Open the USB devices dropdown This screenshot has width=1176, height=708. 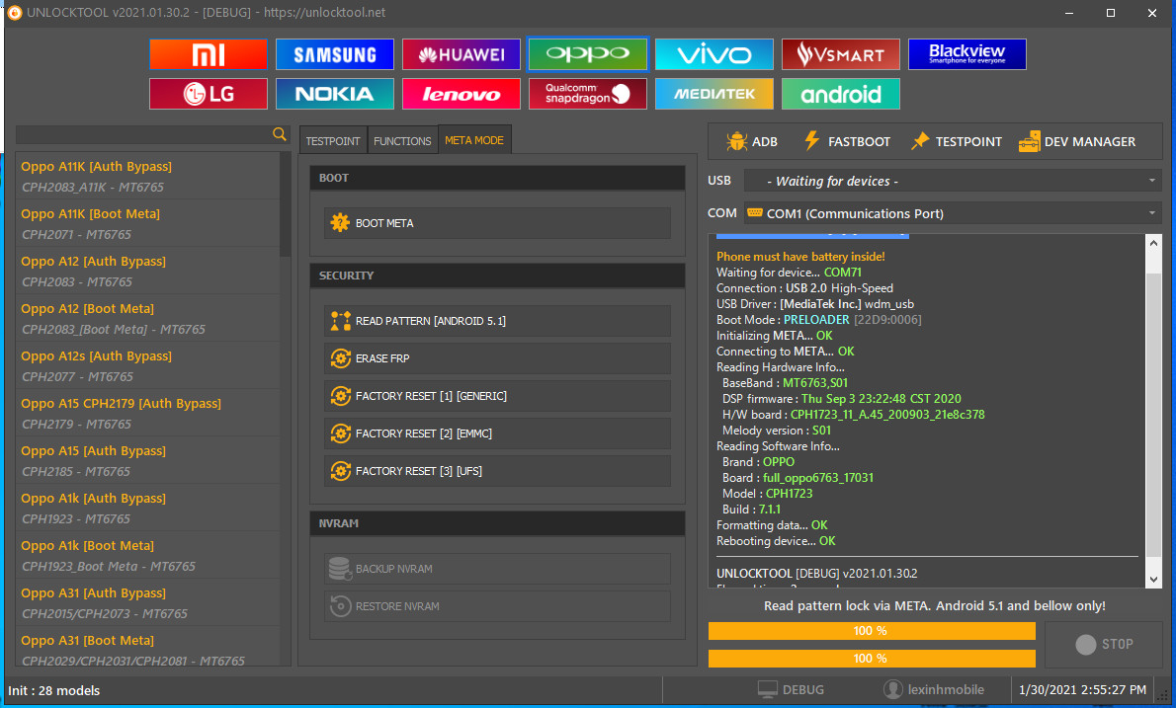tap(953, 181)
